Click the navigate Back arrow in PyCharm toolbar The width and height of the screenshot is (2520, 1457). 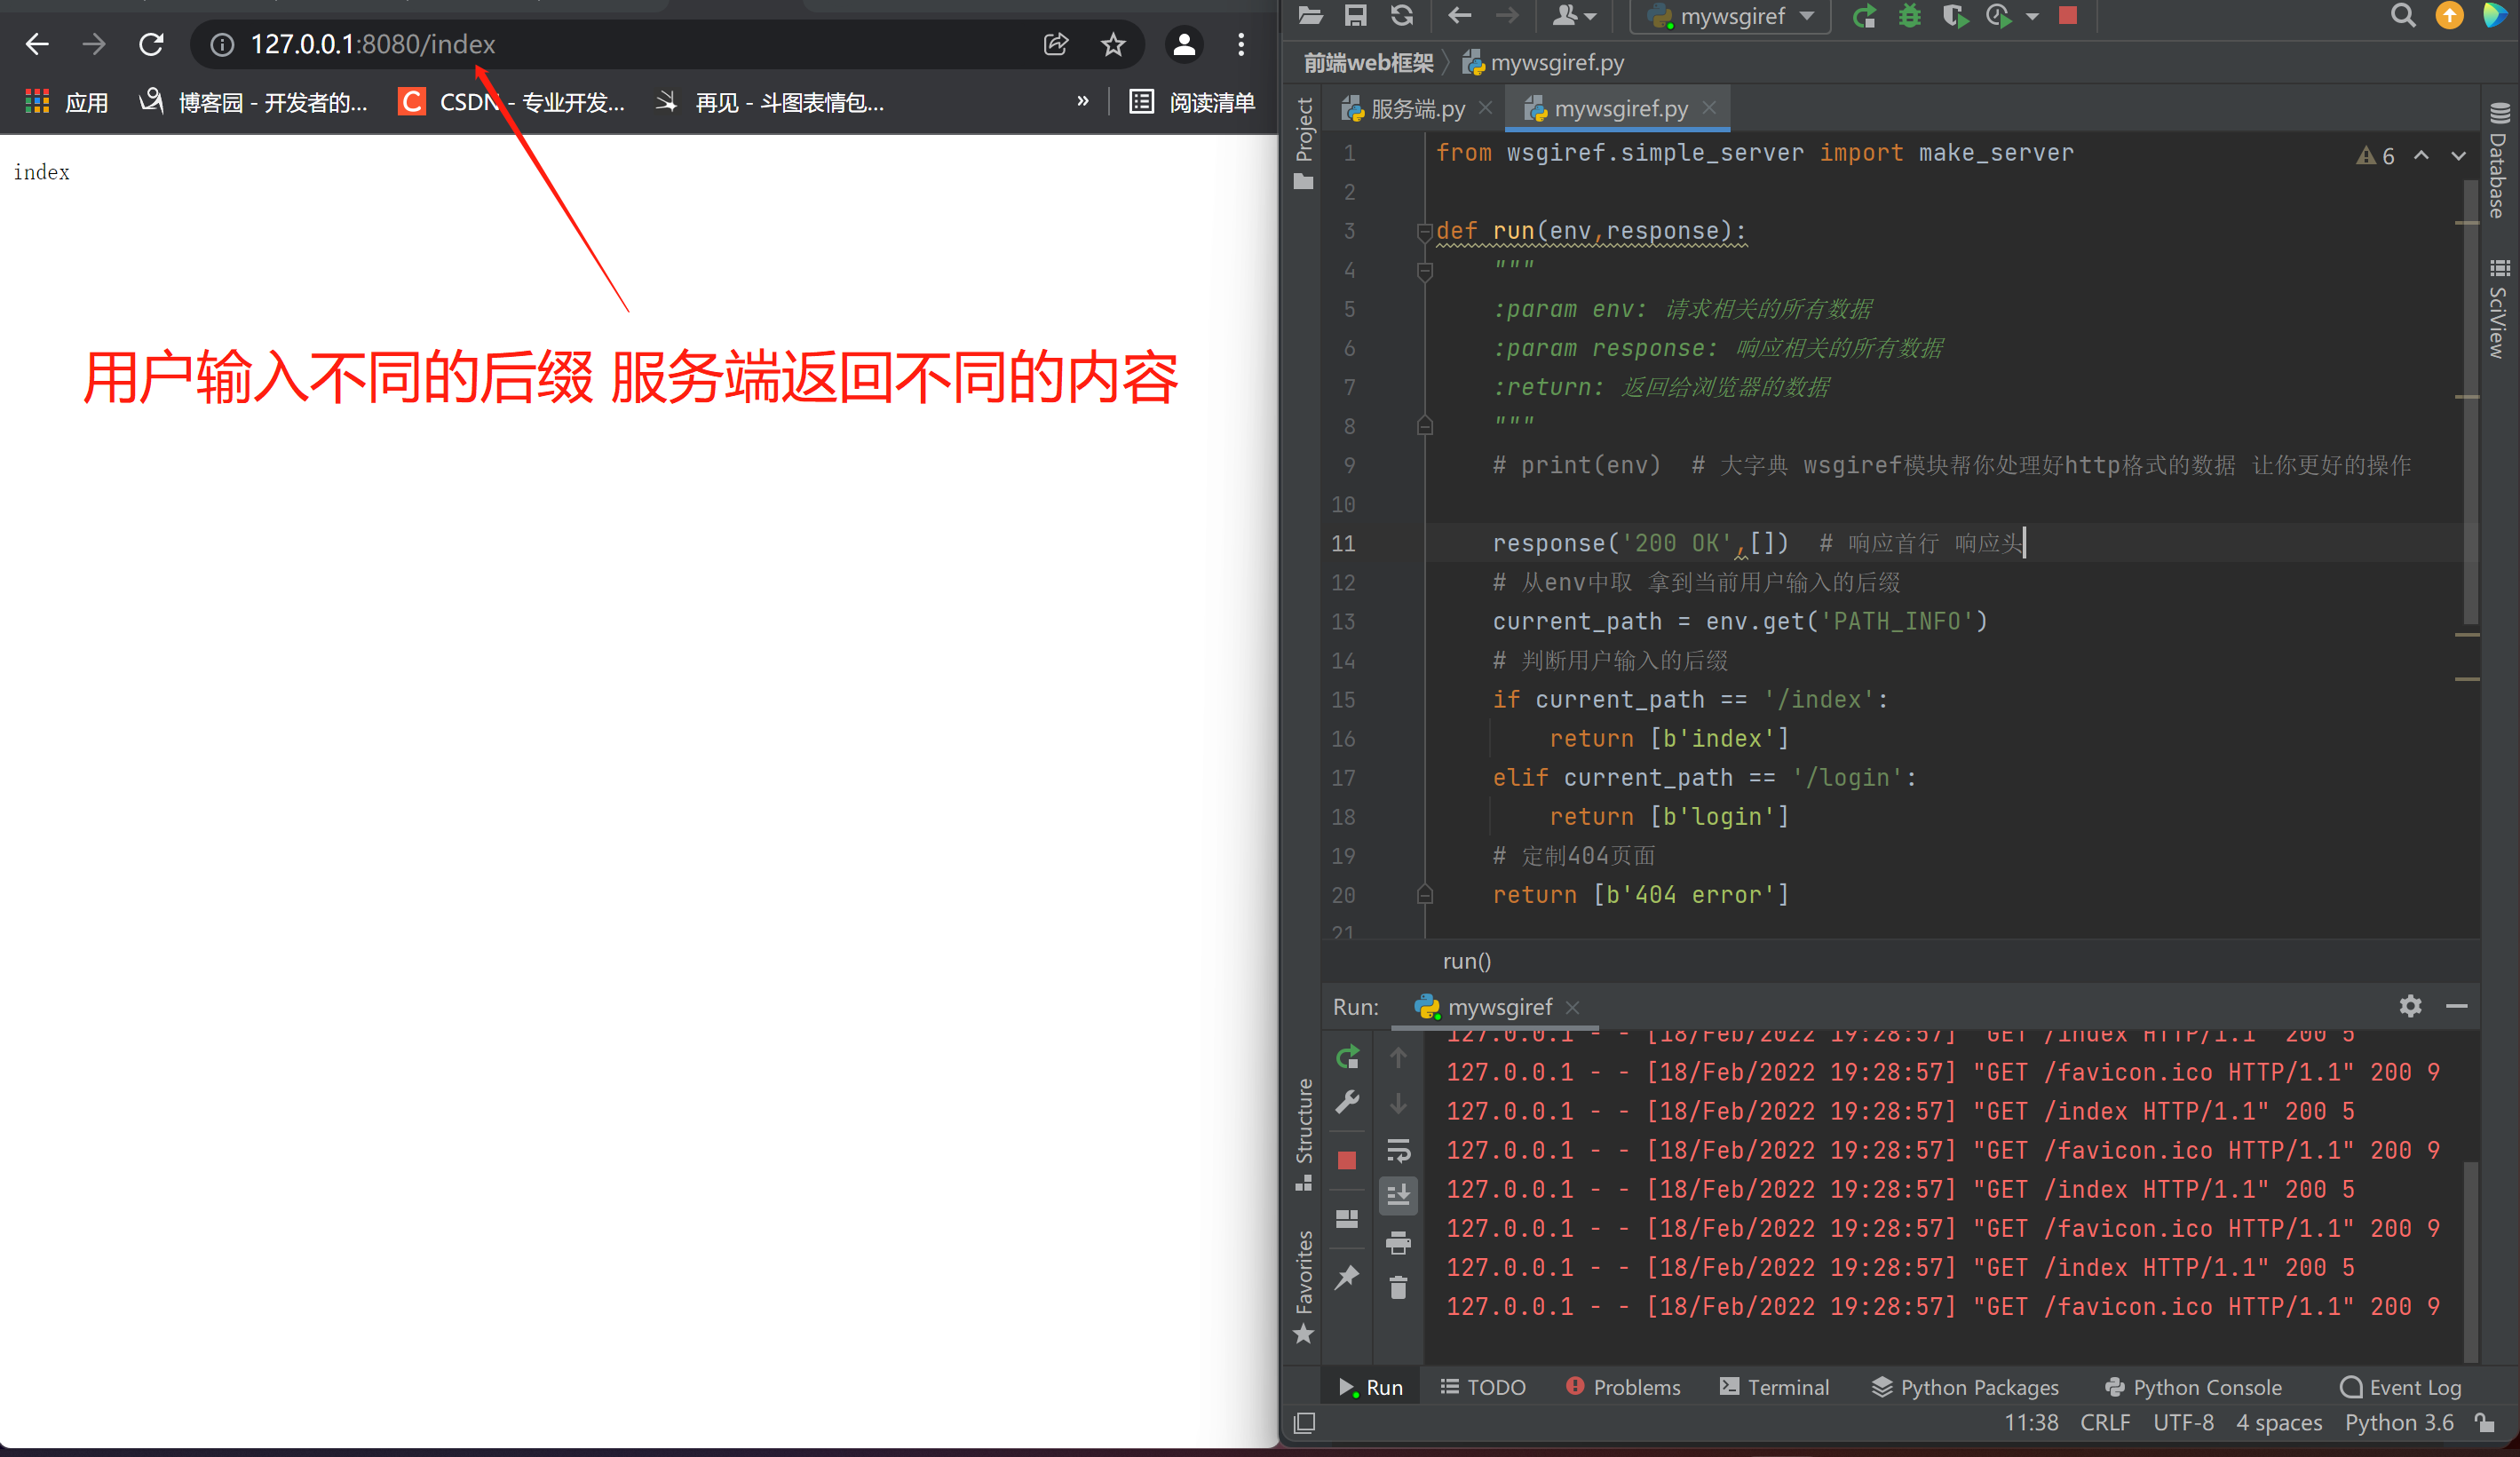click(x=1460, y=16)
